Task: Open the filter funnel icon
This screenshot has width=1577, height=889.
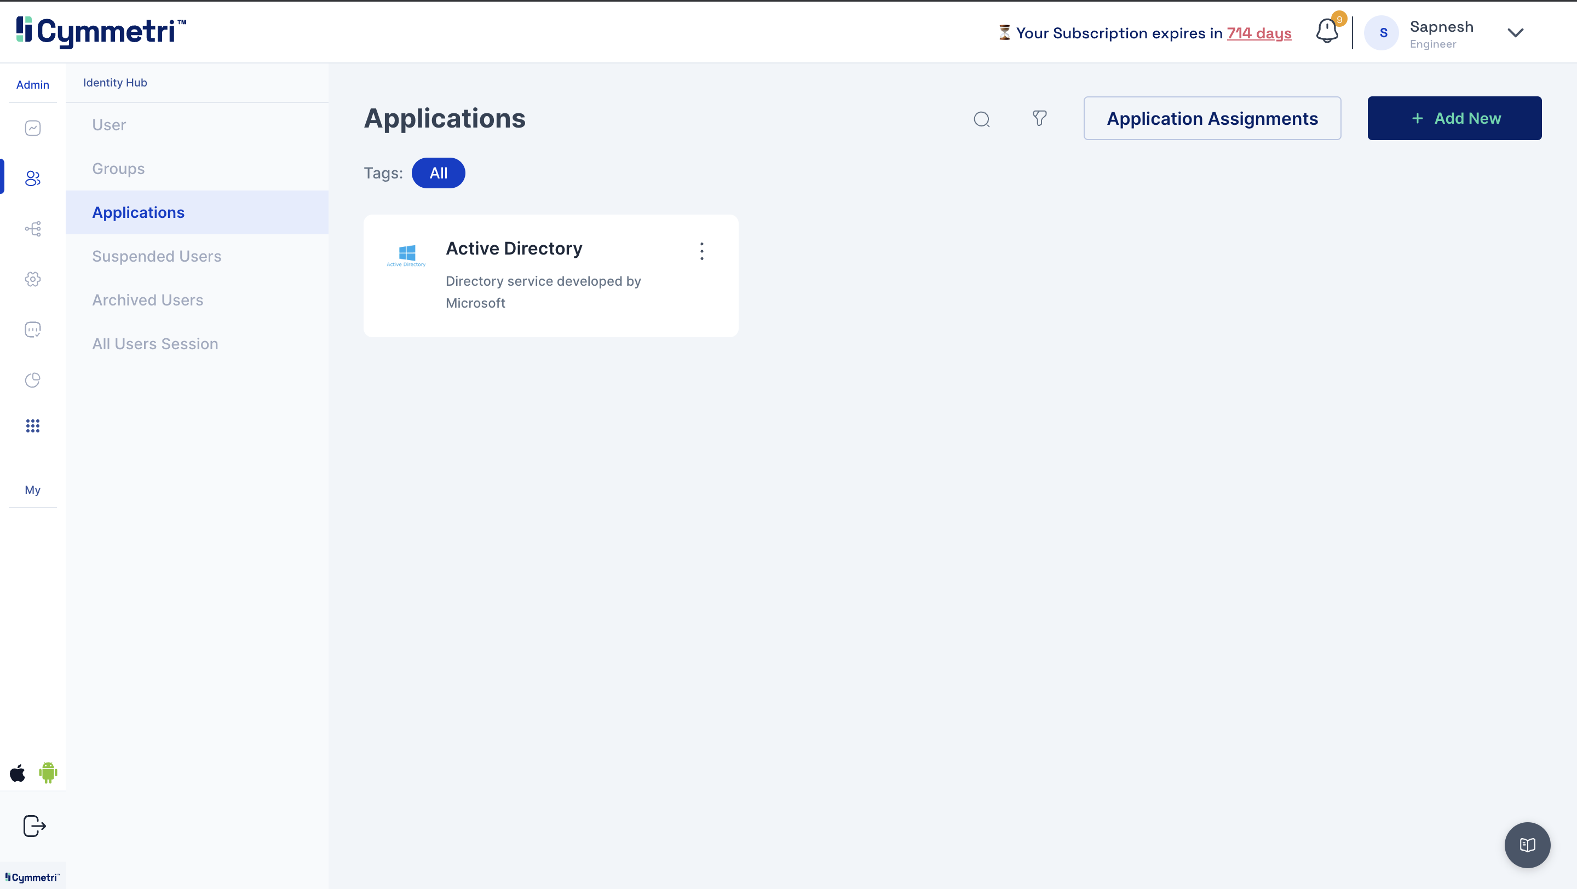Action: [x=1039, y=118]
